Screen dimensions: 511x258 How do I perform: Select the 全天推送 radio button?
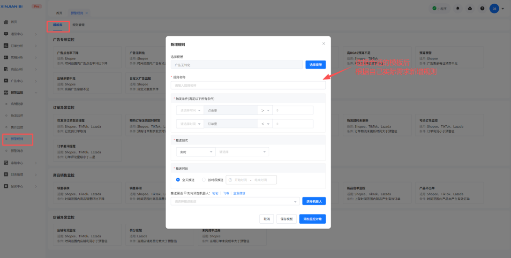pyautogui.click(x=178, y=180)
